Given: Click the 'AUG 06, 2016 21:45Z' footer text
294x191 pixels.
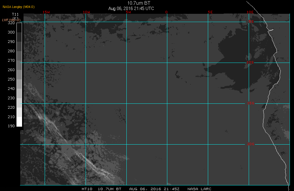Looking at the screenshot, I should click(155, 189).
